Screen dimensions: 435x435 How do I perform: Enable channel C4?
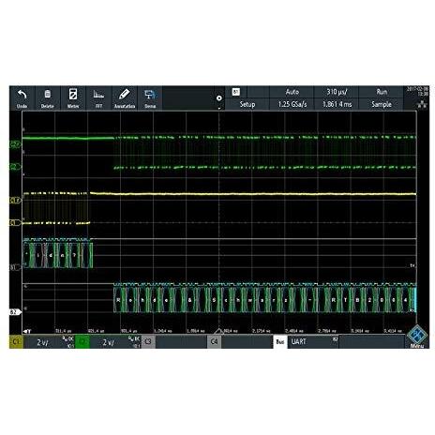(214, 342)
